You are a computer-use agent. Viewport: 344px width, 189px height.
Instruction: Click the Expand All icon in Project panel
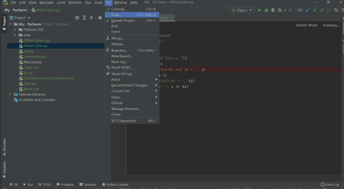point(84,18)
